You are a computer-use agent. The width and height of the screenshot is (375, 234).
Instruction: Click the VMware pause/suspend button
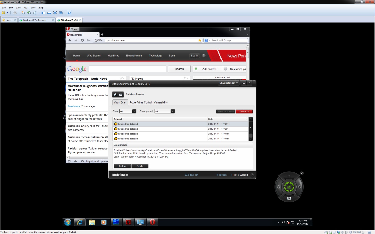[x=3, y=13]
